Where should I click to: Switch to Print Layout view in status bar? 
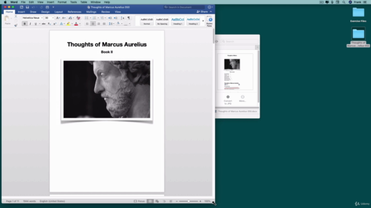point(150,201)
